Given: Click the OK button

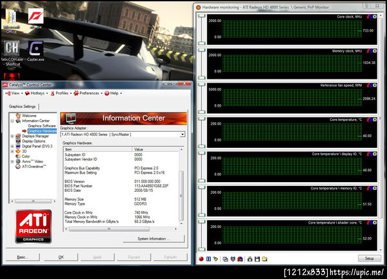Looking at the screenshot, I should coord(61,257).
